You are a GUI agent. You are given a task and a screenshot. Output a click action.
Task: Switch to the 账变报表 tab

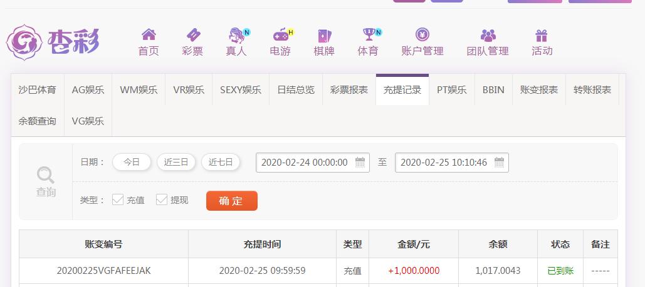(x=539, y=89)
